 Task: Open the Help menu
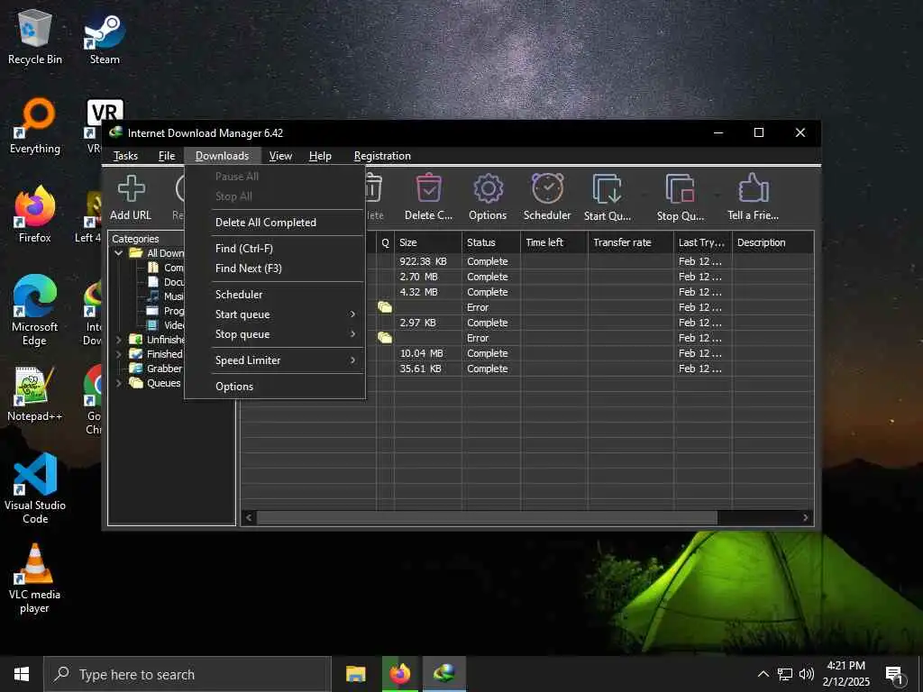(x=320, y=156)
